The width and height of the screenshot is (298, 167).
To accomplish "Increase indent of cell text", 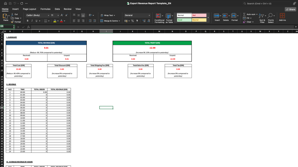I will [x=95, y=21].
